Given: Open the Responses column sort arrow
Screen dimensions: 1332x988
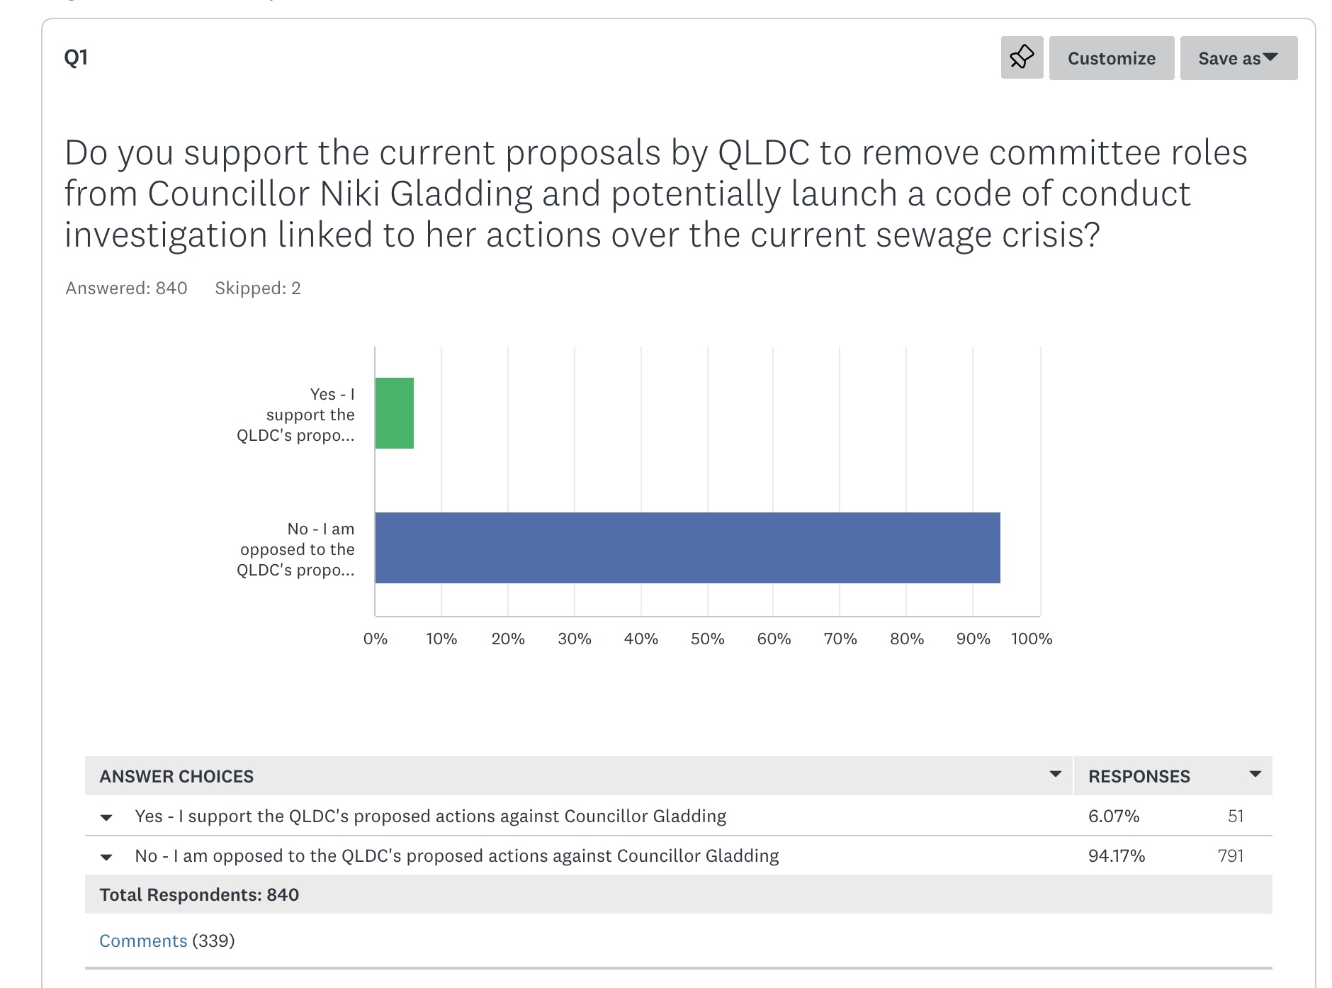Looking at the screenshot, I should (1255, 774).
